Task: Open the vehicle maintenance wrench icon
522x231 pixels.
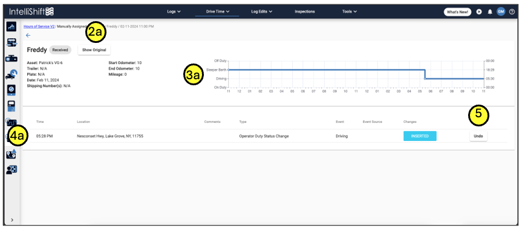Action: pyautogui.click(x=11, y=74)
